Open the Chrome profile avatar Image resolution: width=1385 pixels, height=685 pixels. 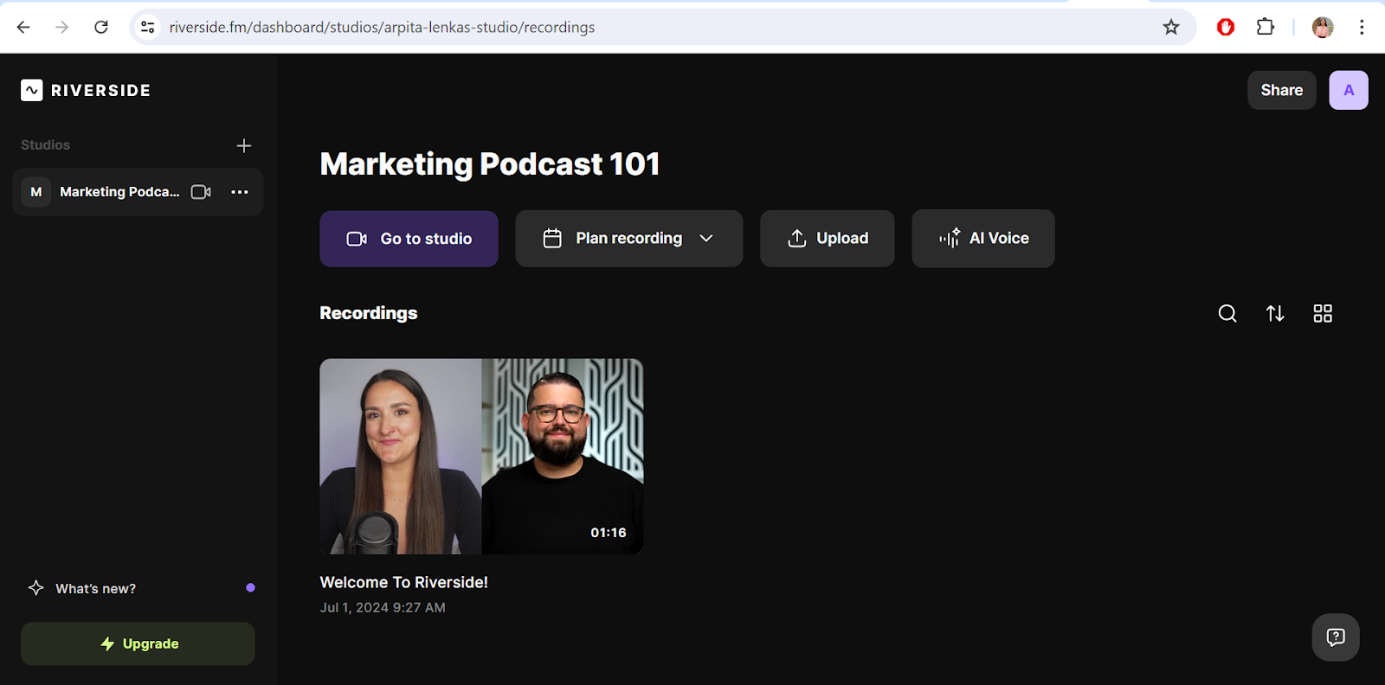coord(1323,28)
